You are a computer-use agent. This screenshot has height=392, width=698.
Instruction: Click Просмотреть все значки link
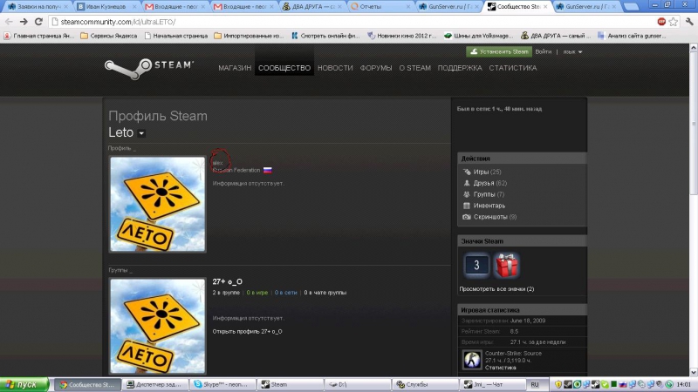tap(496, 288)
